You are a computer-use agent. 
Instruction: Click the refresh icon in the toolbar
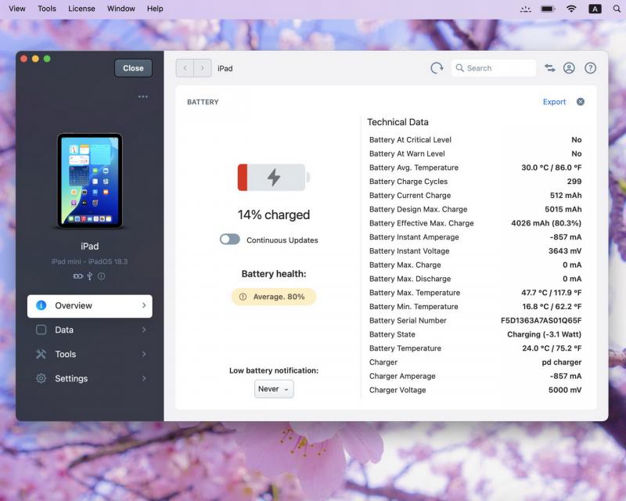click(437, 68)
